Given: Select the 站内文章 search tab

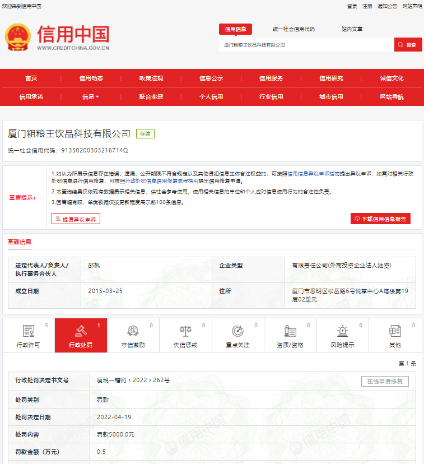Looking at the screenshot, I should [x=352, y=29].
